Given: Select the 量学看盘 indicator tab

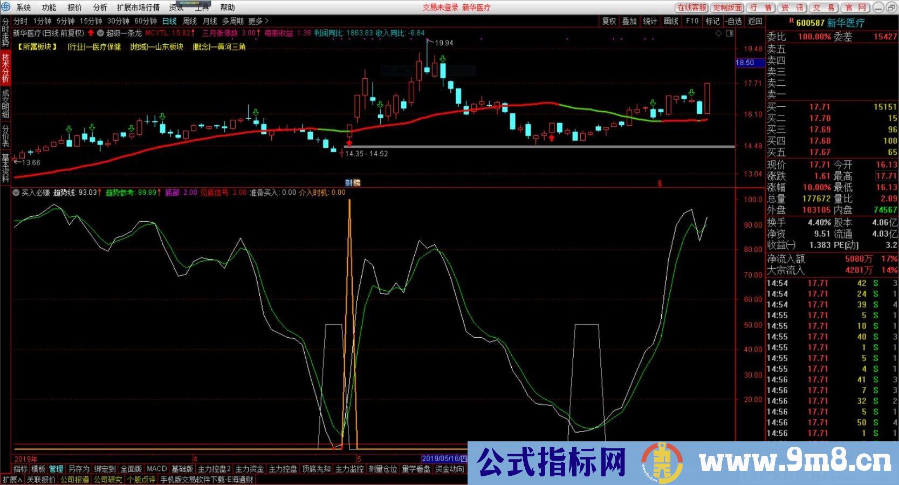Looking at the screenshot, I should (x=416, y=469).
